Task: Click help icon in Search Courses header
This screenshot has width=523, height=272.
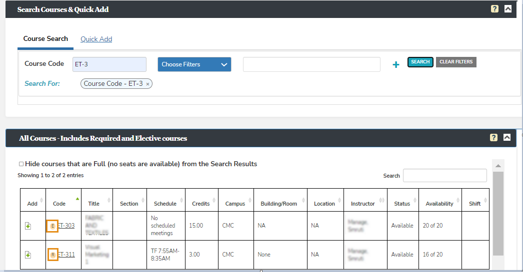Action: 494,9
